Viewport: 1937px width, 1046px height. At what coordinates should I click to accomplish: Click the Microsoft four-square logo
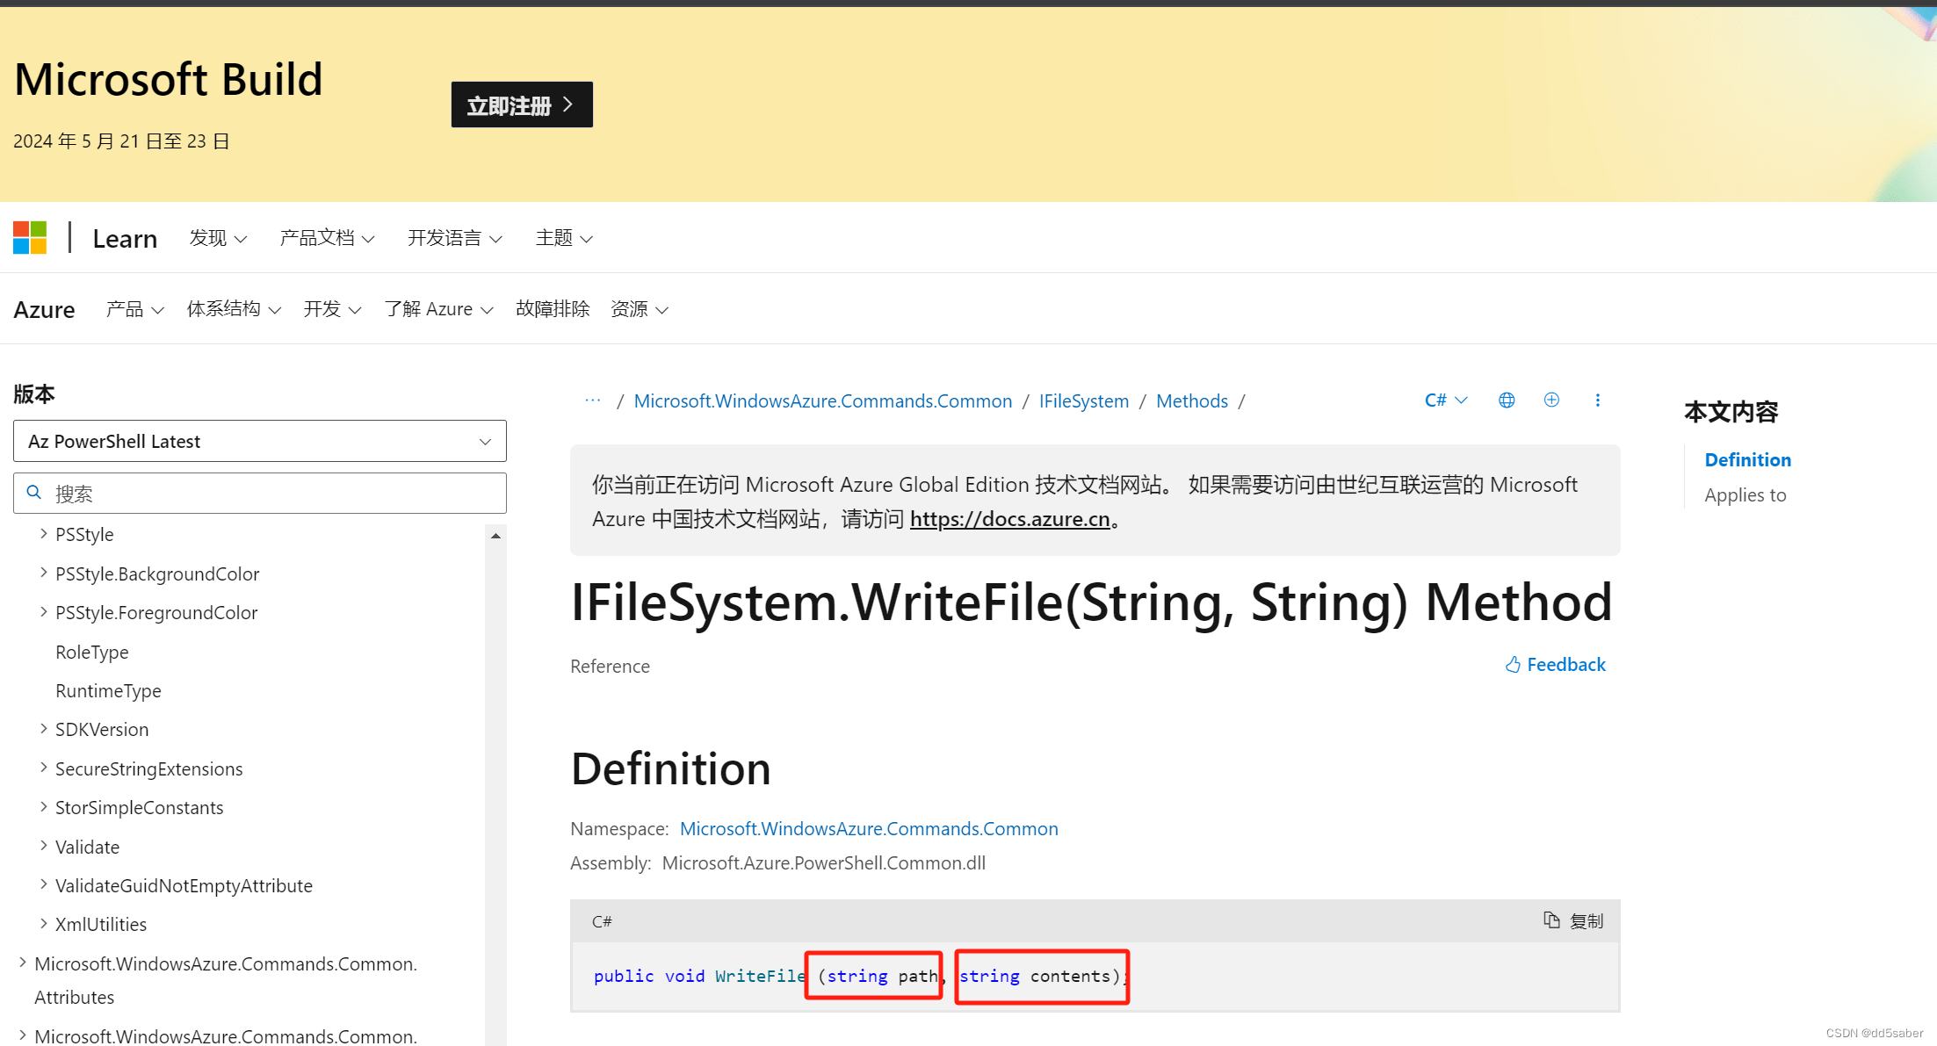tap(30, 237)
